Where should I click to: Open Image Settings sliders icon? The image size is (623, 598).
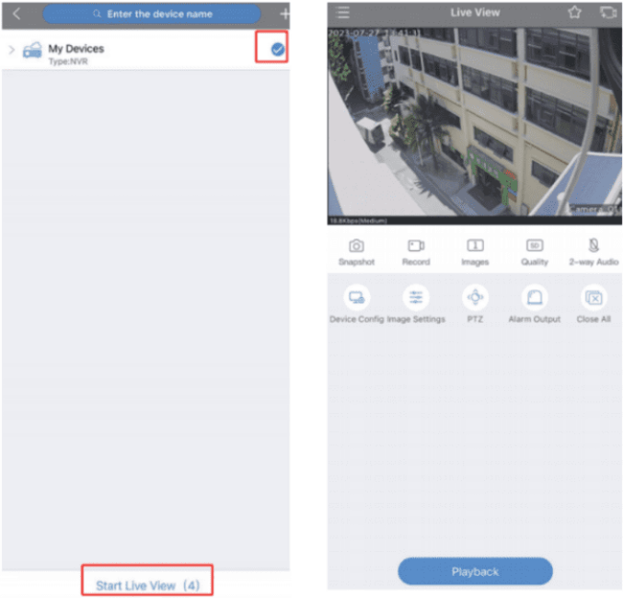coord(416,298)
